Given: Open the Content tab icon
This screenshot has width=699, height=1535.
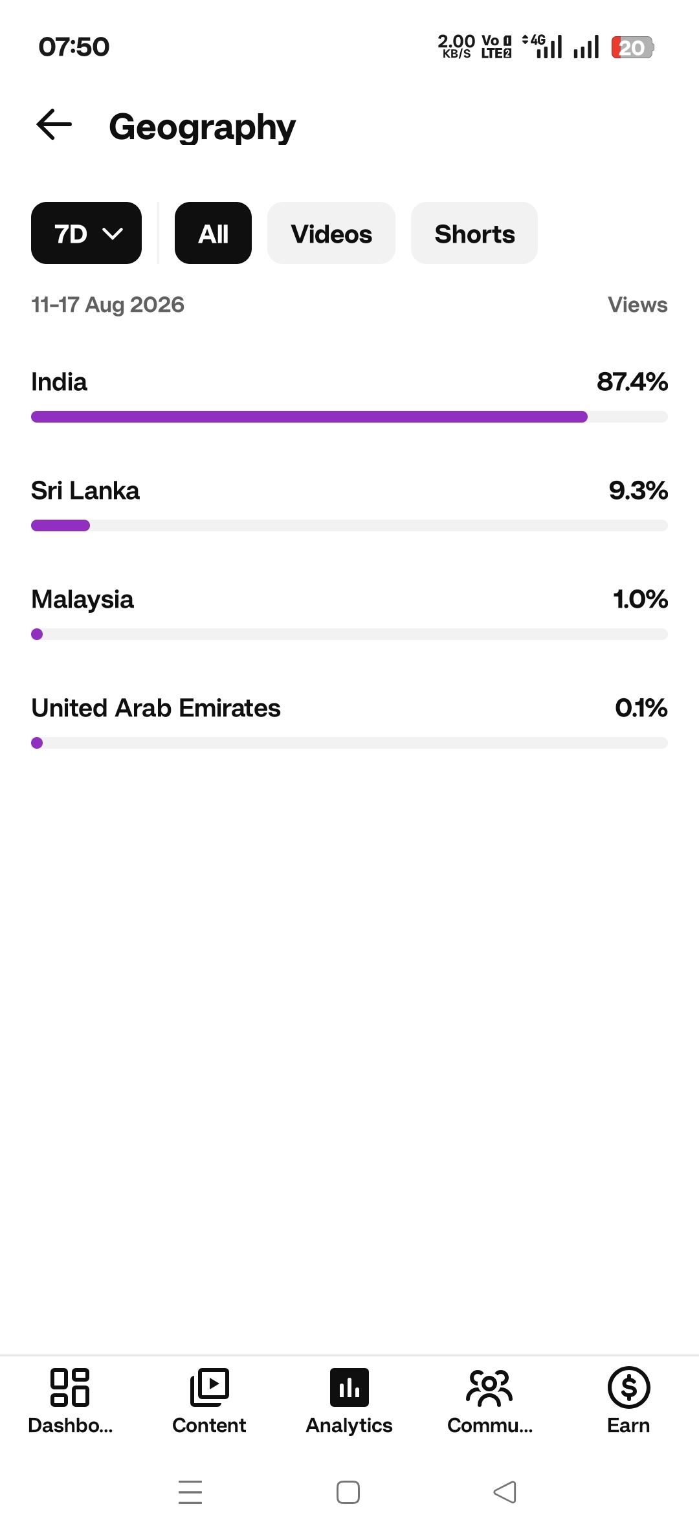Looking at the screenshot, I should [210, 1387].
